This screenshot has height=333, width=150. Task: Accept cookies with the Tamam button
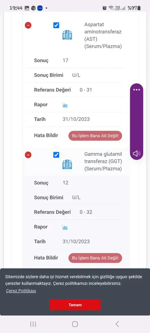75,305
